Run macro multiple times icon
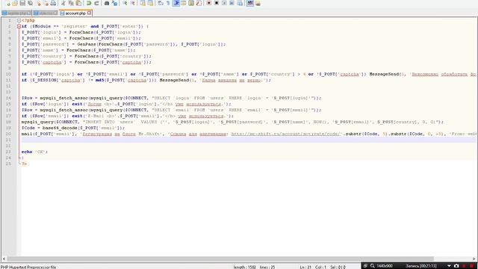This screenshot has height=269, width=478. coord(232,3)
